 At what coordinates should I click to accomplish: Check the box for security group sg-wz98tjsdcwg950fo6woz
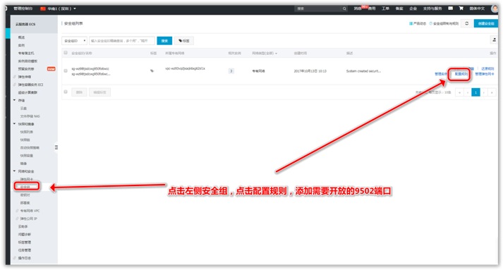[x=66, y=71]
